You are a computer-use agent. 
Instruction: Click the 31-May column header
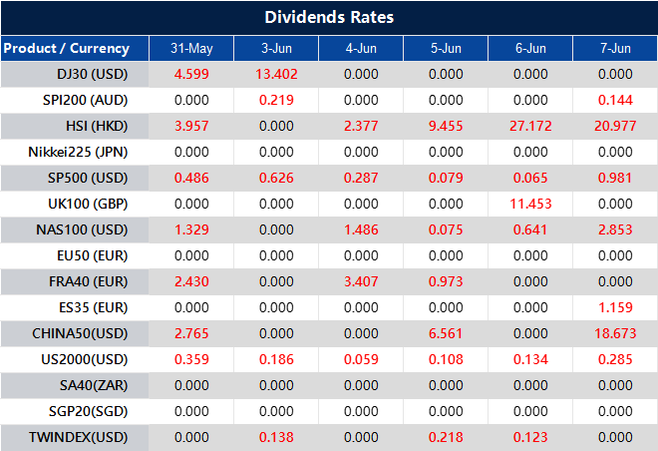[191, 48]
